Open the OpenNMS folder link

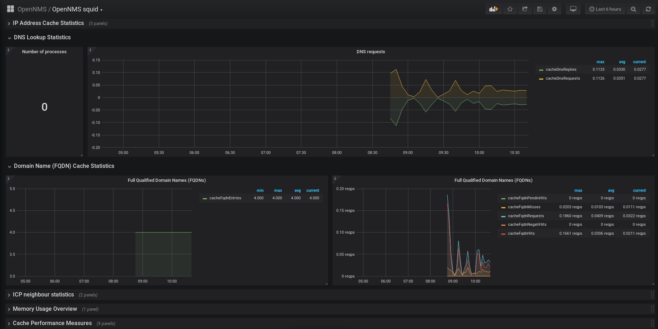32,9
